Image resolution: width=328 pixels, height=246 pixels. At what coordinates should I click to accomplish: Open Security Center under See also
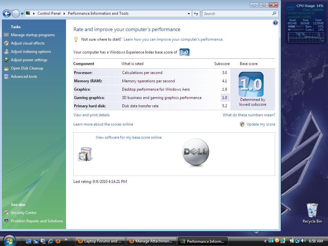(x=24, y=213)
